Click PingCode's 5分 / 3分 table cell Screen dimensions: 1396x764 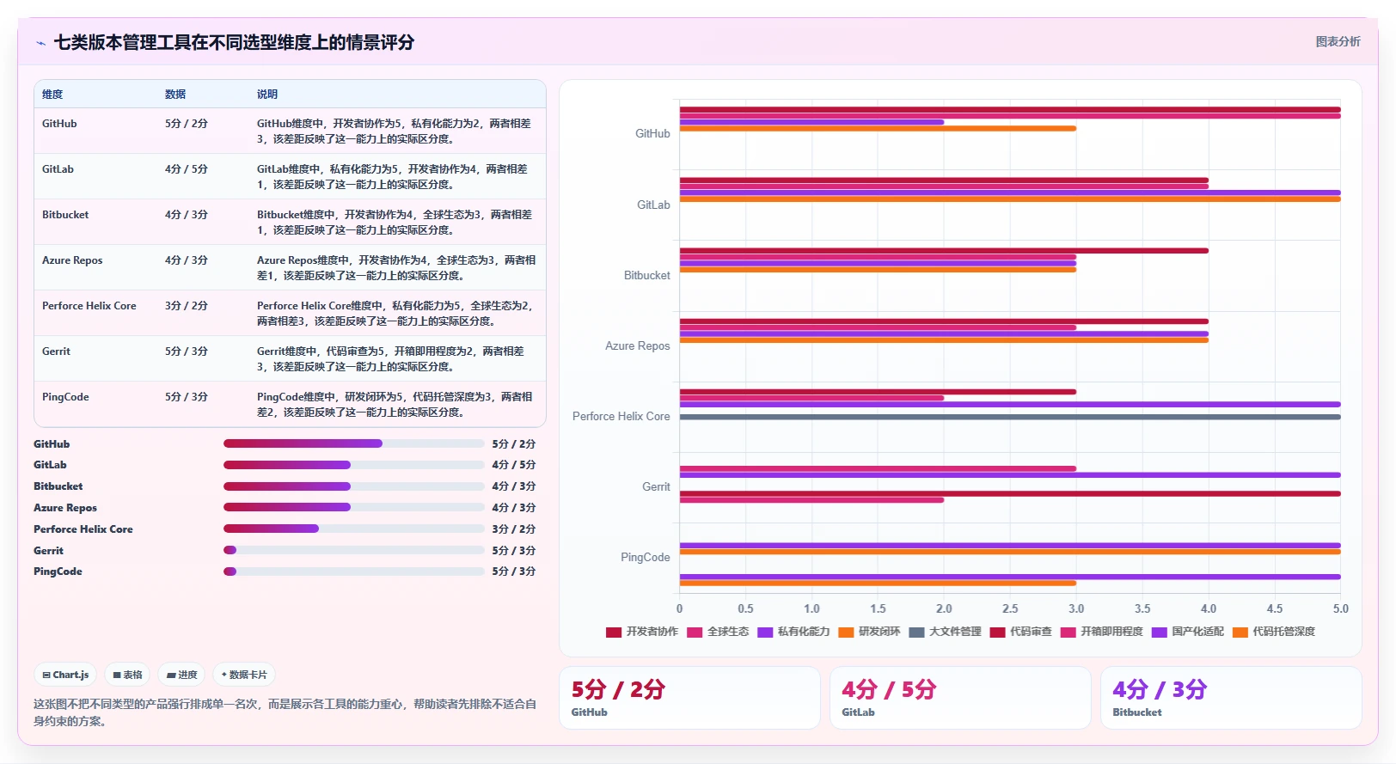(187, 397)
